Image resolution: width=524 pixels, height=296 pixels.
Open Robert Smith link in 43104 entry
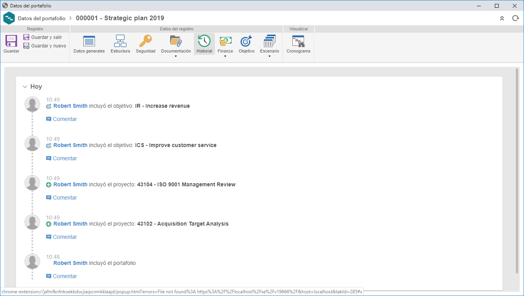point(70,184)
